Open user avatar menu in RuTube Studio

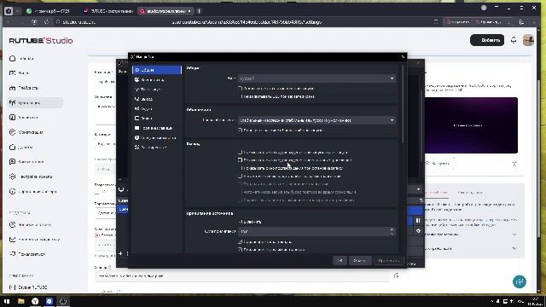(x=528, y=40)
